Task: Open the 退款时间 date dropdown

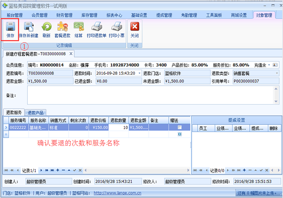Action: [x=139, y=73]
